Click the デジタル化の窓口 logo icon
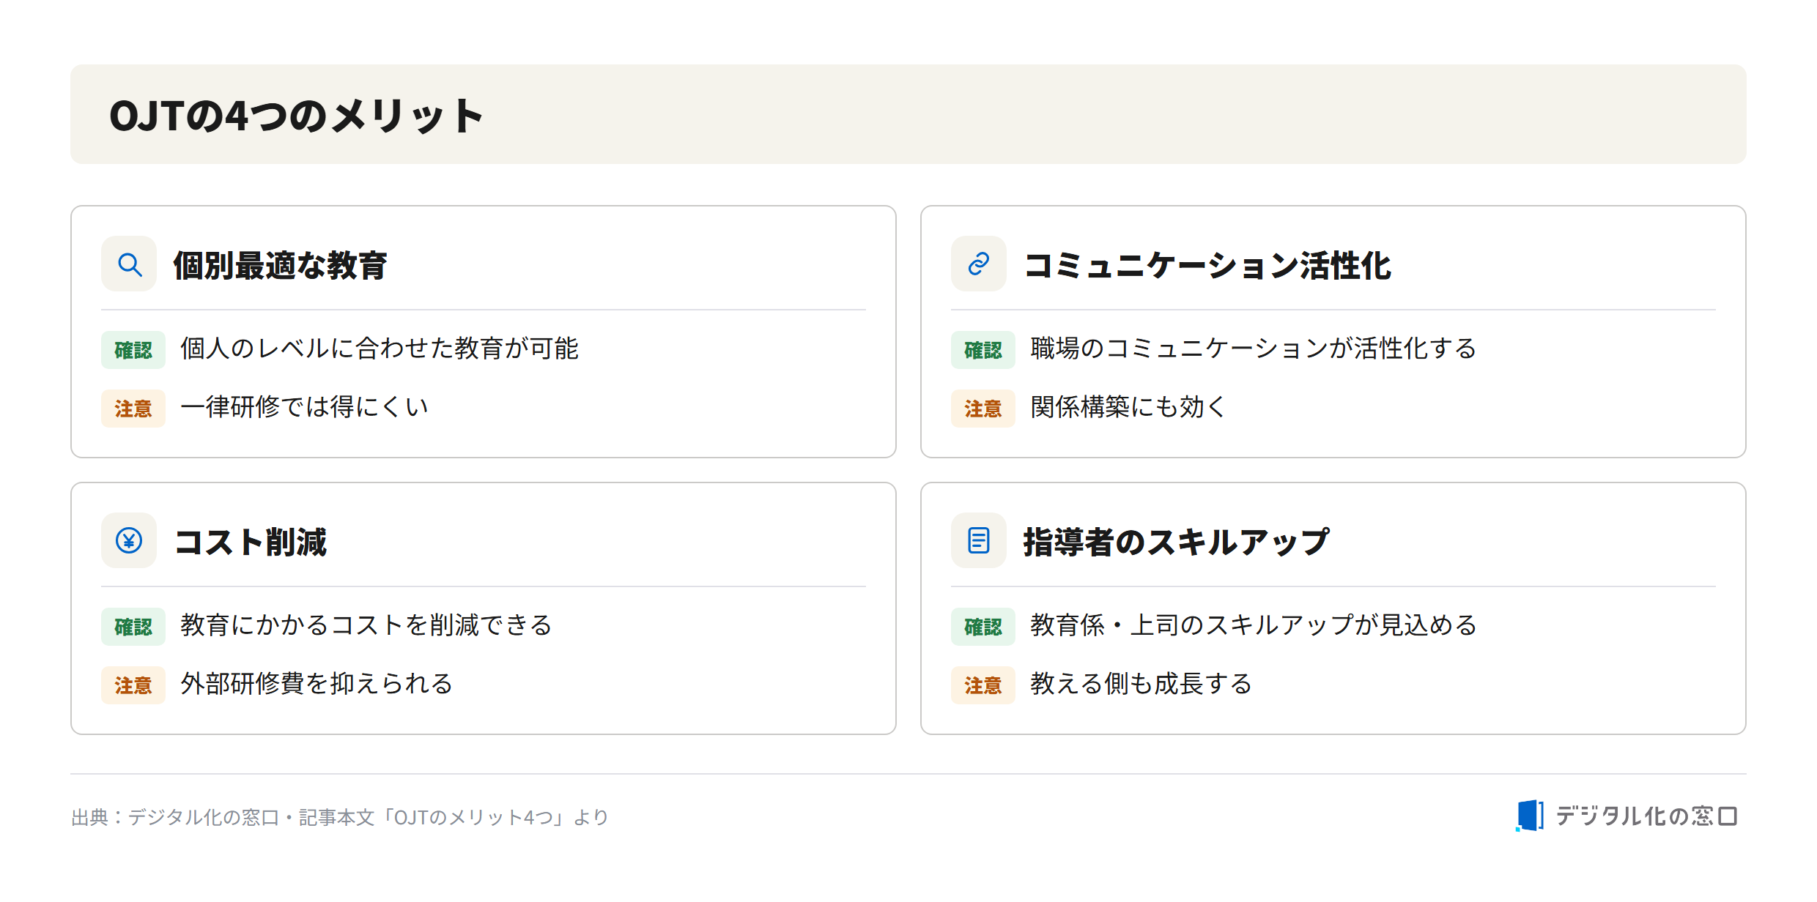1817x902 pixels. 1530,816
